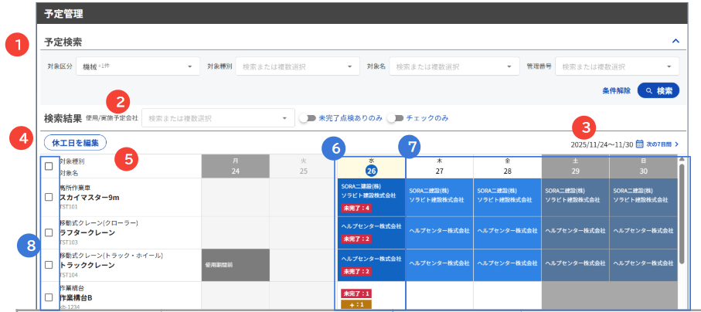Select Wednesday 26 date circle
Viewport: 701px width, 312px height.
pos(371,172)
